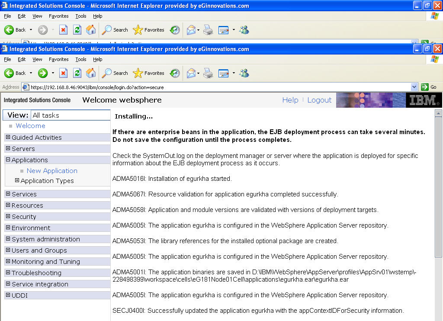Open the New Application link
The height and width of the screenshot is (321, 443).
tap(52, 171)
